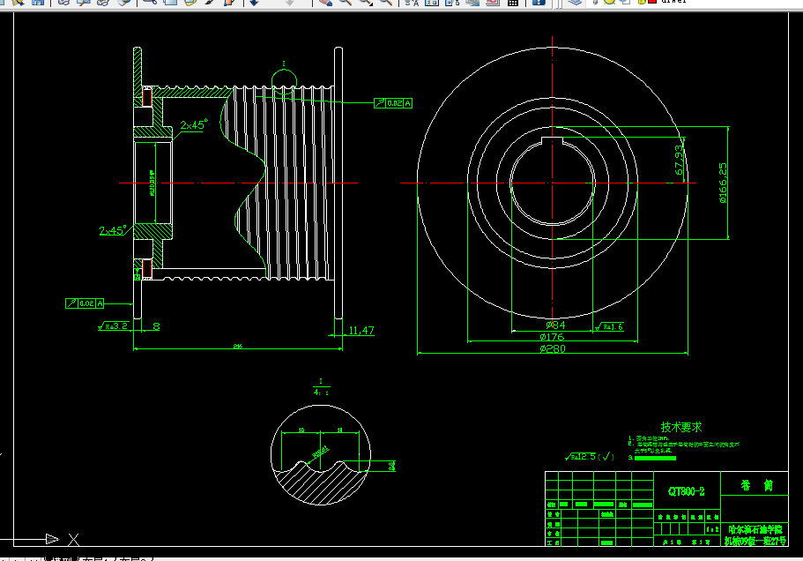Select the Ø280 diameter dimension
This screenshot has width=803, height=561.
(553, 349)
